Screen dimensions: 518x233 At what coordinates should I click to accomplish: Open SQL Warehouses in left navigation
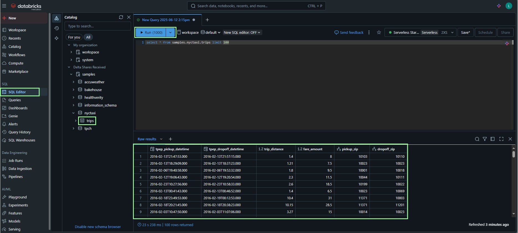click(x=22, y=140)
